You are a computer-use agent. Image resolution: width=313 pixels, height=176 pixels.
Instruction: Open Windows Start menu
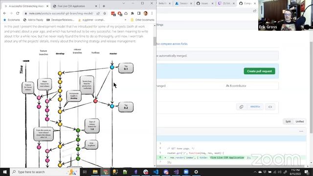coord(4,172)
